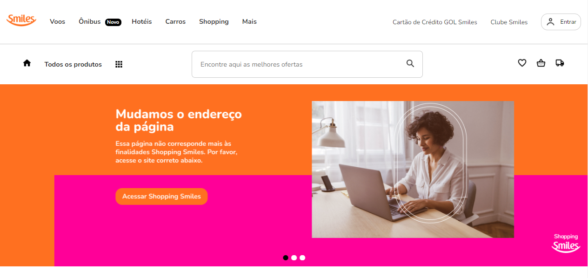The image size is (588, 278).
Task: Click the Smiles logo
Action: tap(21, 20)
